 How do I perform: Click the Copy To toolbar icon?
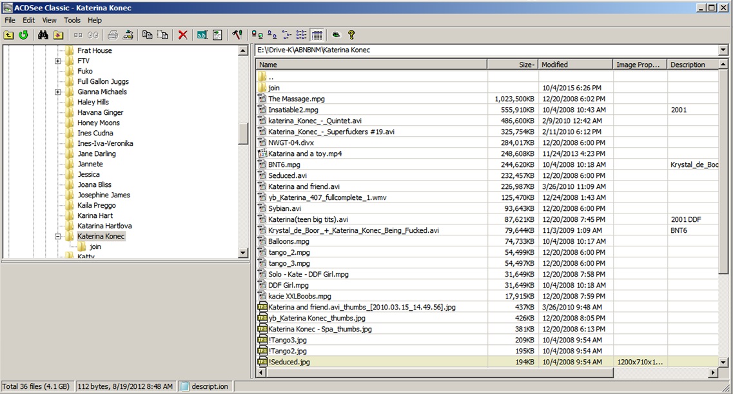point(147,35)
